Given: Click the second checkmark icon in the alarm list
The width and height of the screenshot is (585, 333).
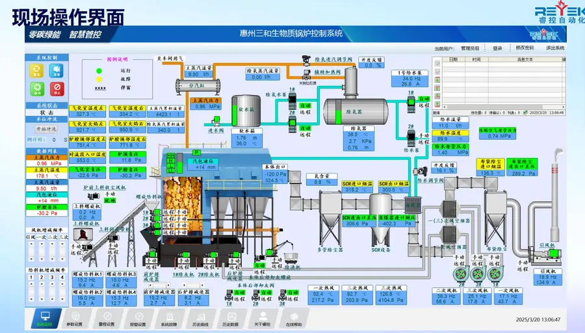Looking at the screenshot, I should coord(437,72).
